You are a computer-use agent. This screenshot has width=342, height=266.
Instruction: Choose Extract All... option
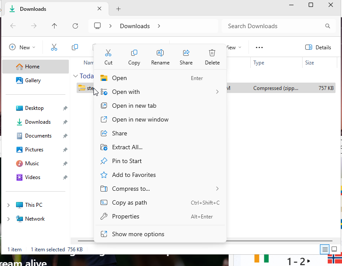pyautogui.click(x=160, y=147)
